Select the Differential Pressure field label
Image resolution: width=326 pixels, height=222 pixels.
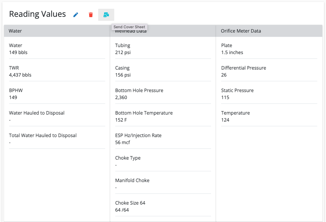(244, 68)
